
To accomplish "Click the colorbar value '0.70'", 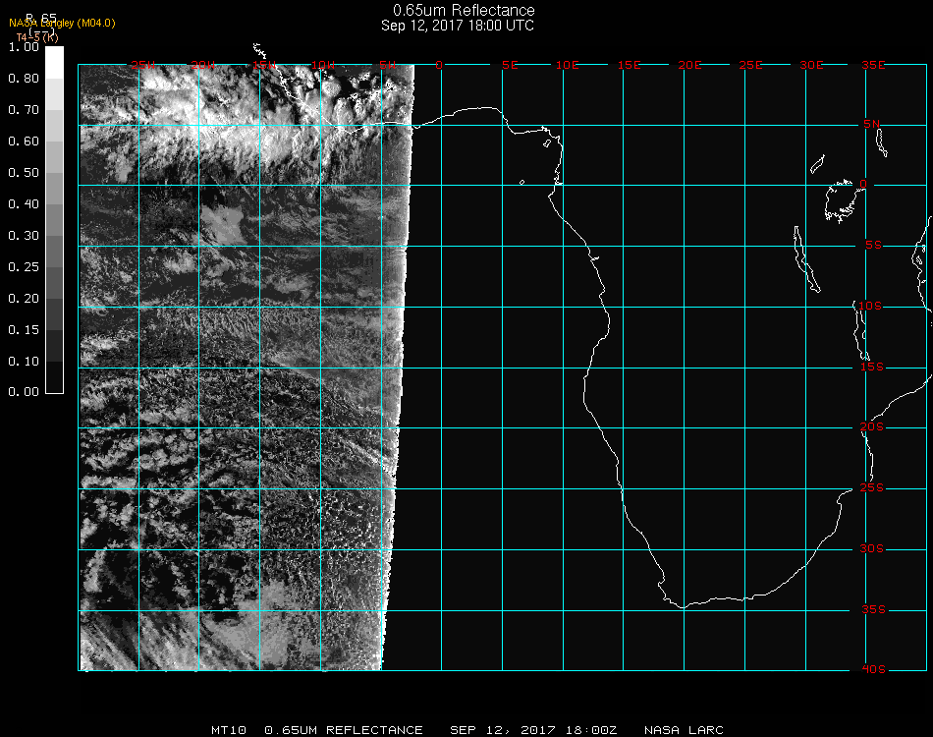I will (24, 110).
